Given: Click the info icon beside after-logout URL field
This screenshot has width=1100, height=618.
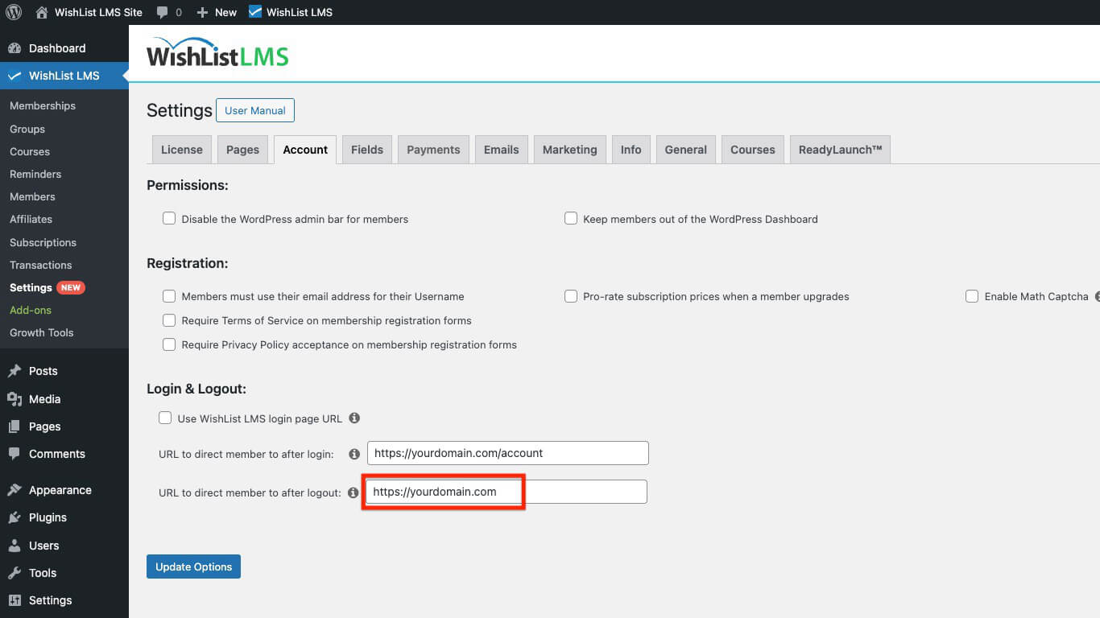Looking at the screenshot, I should click(354, 492).
